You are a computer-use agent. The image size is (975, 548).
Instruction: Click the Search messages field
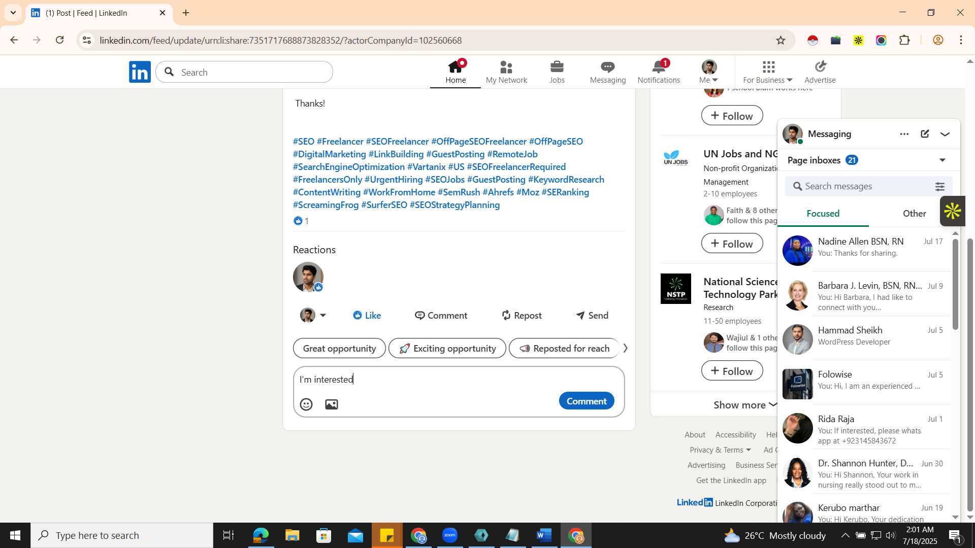point(863,187)
